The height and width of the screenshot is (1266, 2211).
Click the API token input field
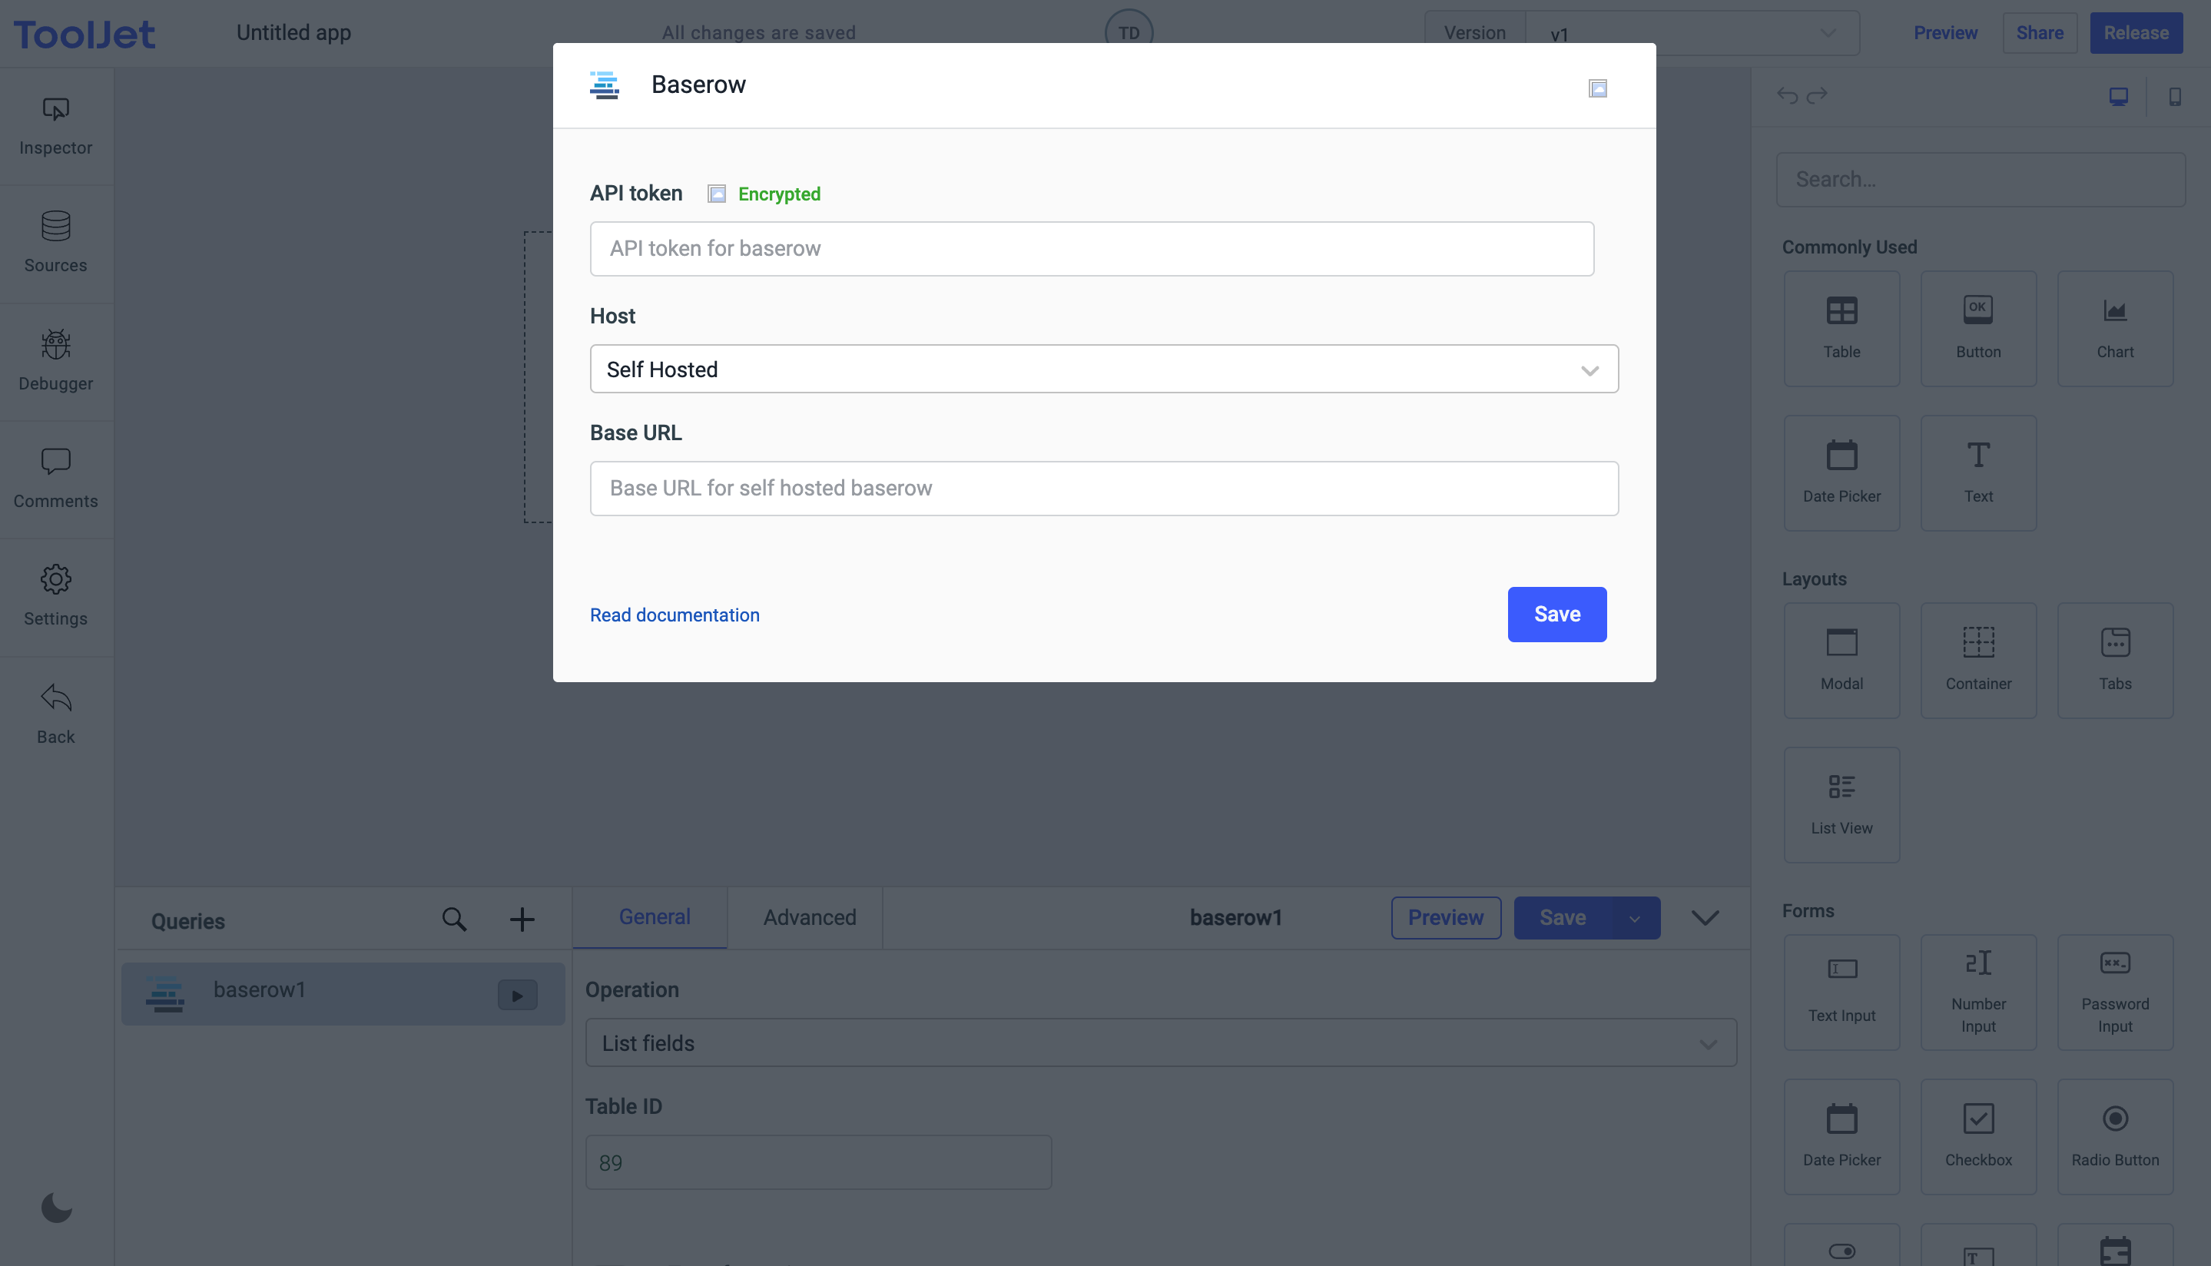[x=1091, y=250]
